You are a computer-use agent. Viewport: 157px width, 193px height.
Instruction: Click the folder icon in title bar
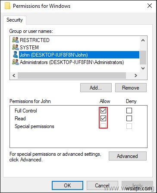click(x=7, y=6)
